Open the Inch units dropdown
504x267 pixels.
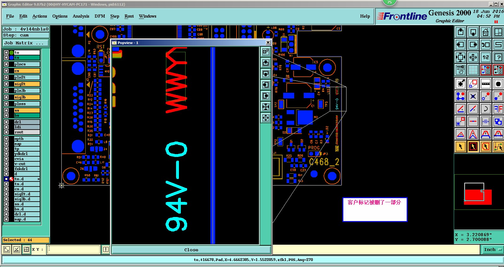[x=492, y=249]
